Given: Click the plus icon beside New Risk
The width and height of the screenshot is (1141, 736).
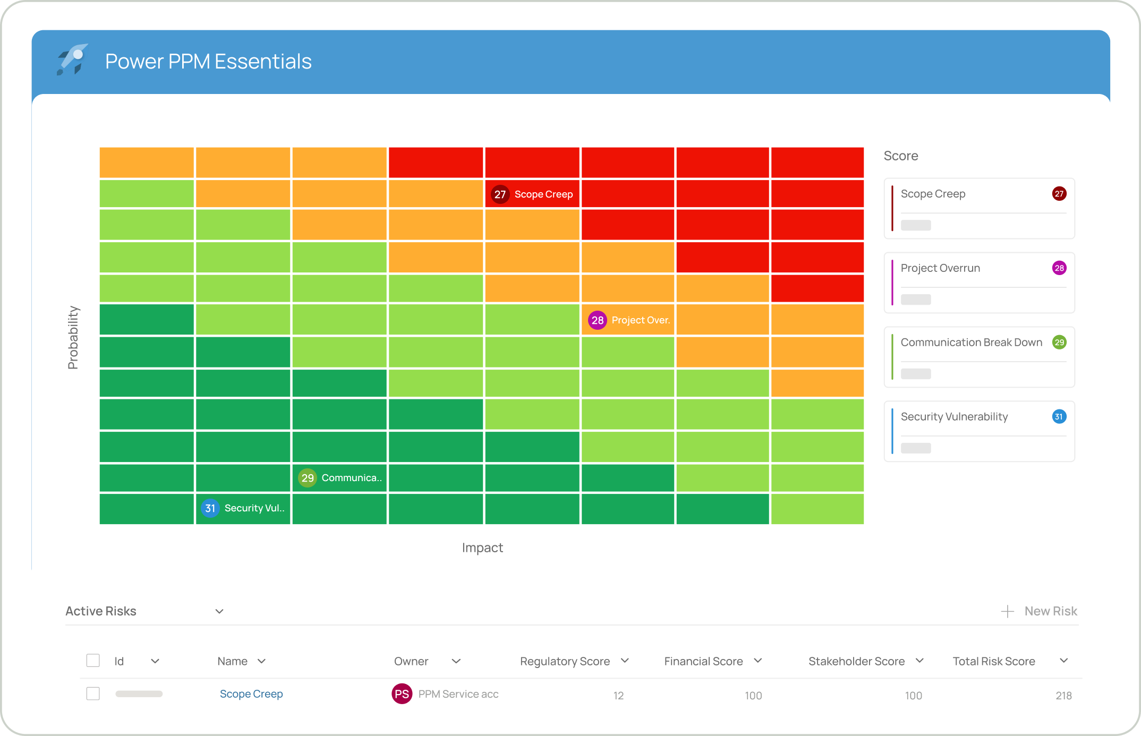Looking at the screenshot, I should (1007, 612).
